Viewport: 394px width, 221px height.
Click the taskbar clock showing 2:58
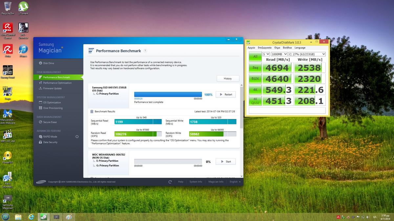pyautogui.click(x=386, y=217)
